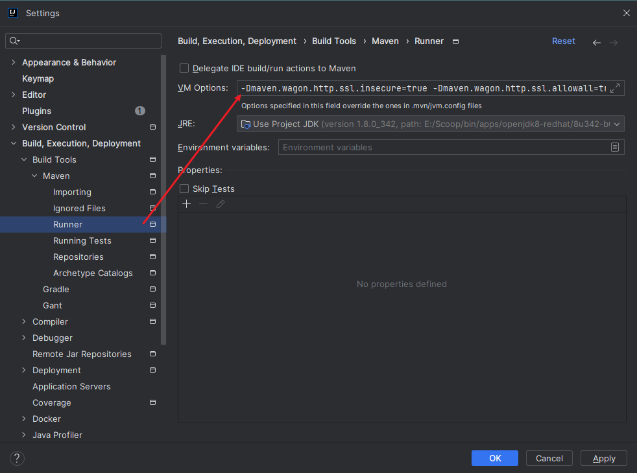Click the back navigation arrow
This screenshot has height=473, width=637.
[596, 42]
